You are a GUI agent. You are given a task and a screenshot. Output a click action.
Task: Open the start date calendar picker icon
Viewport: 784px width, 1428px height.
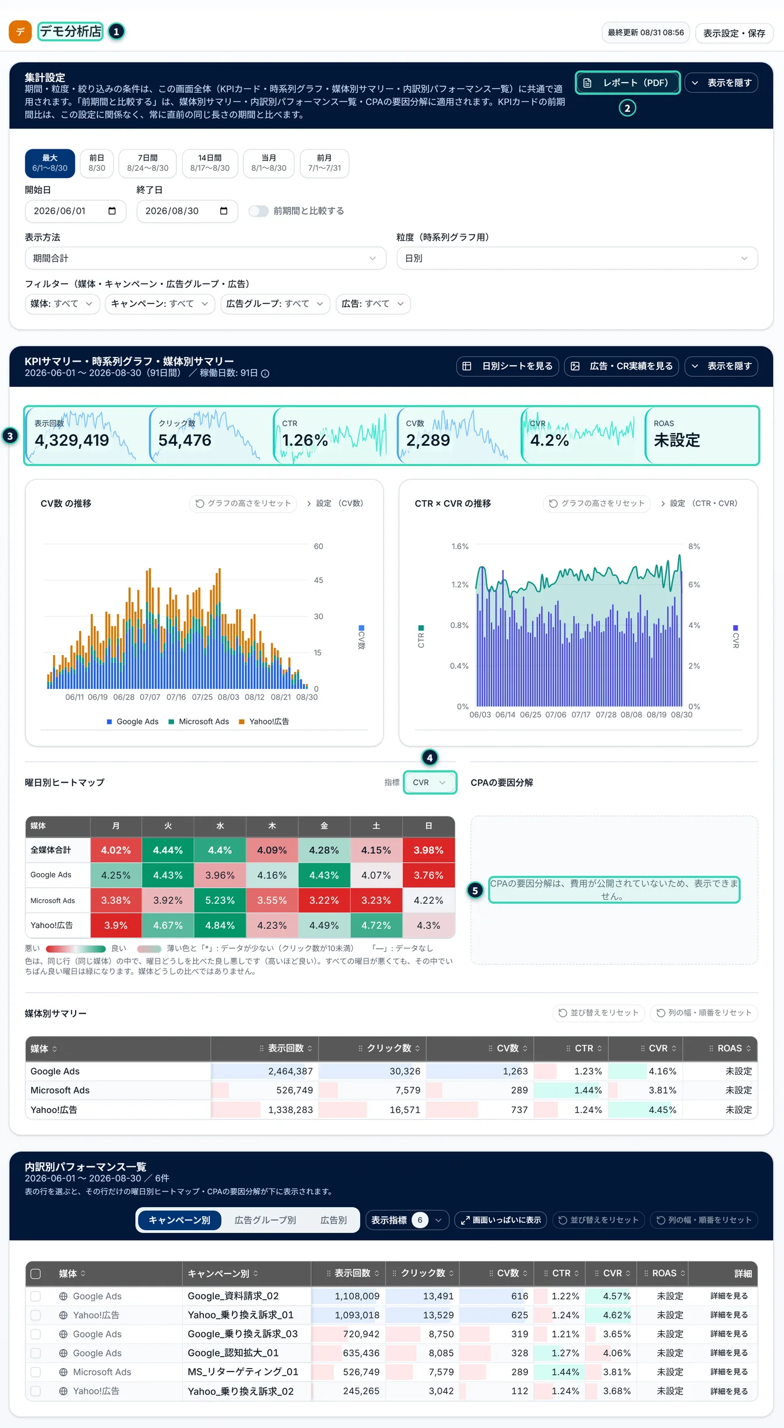(x=112, y=211)
